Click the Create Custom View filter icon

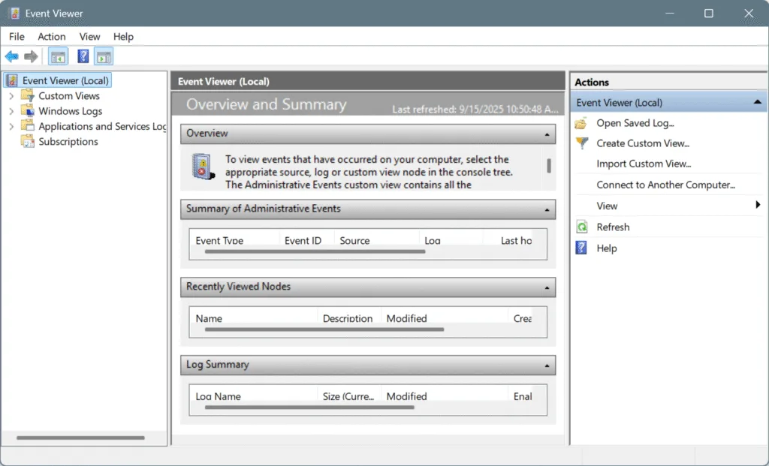581,143
